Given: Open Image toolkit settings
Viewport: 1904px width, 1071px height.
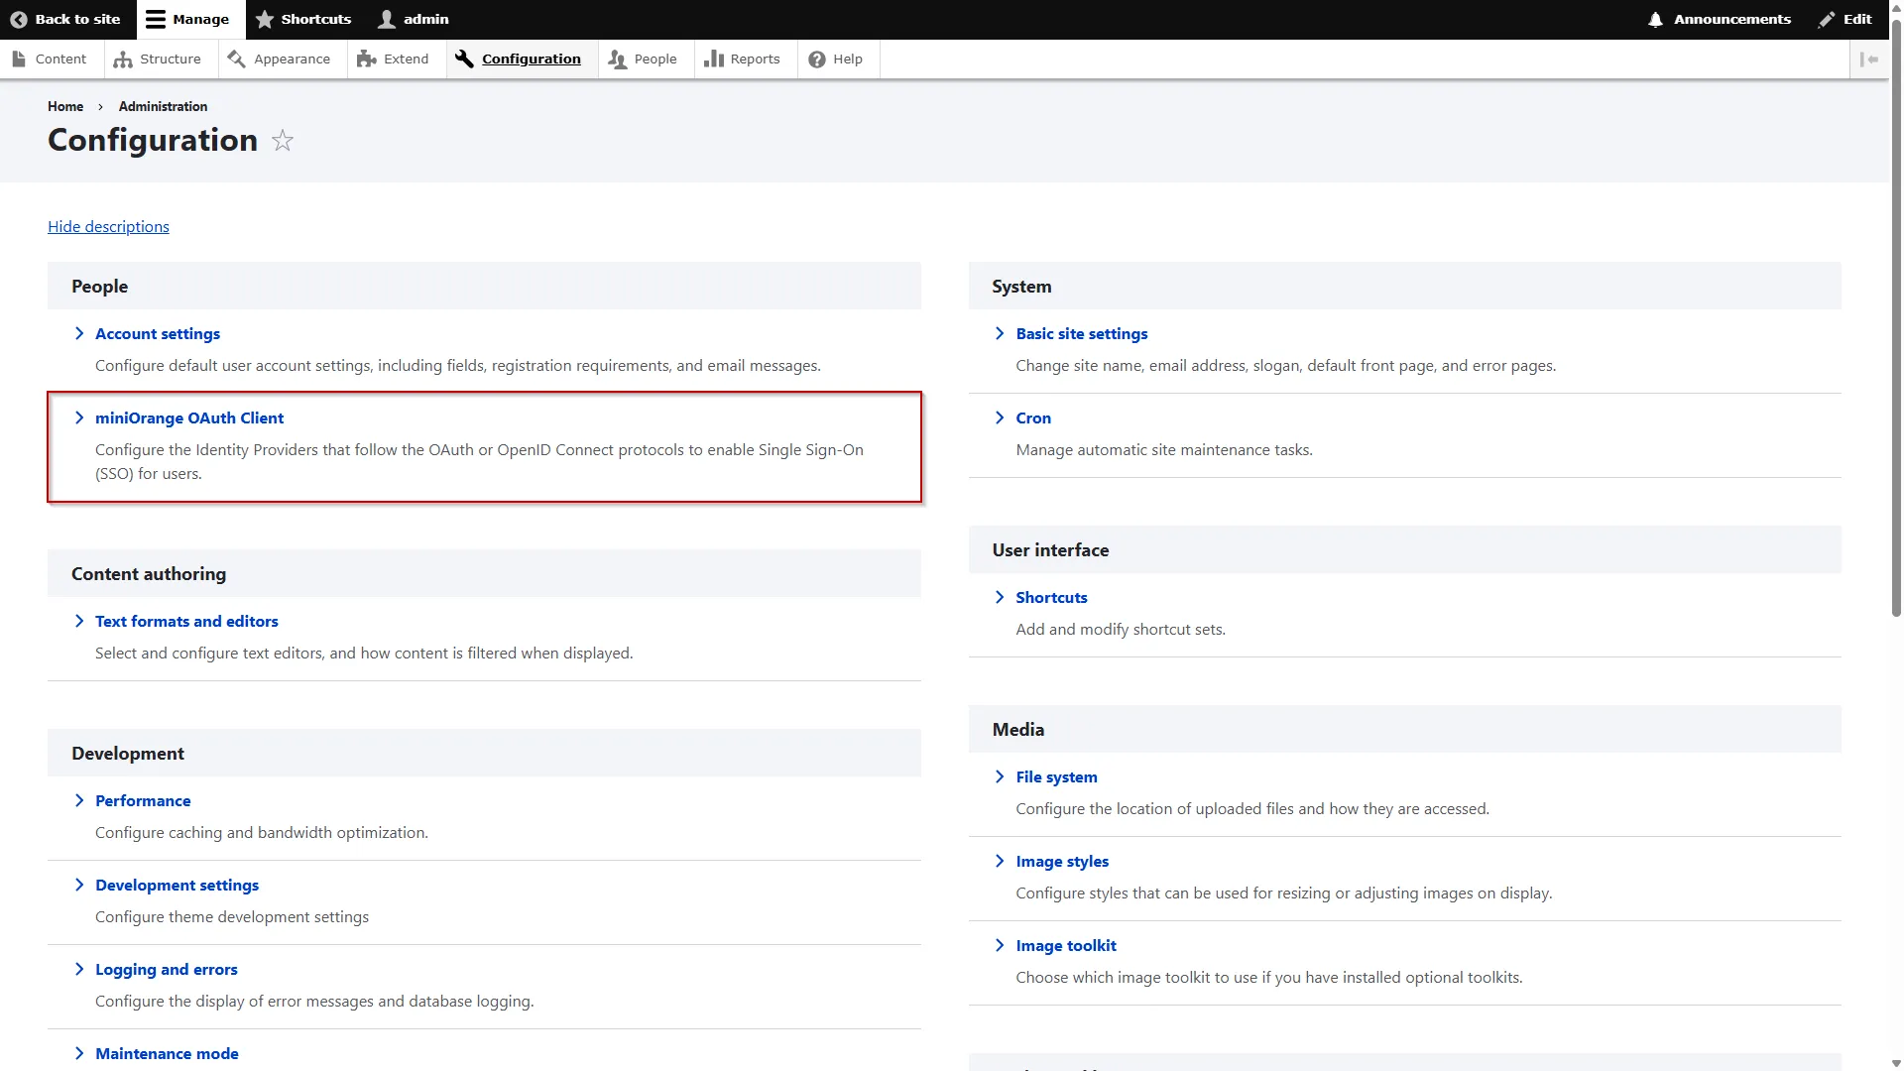Looking at the screenshot, I should coord(1066,945).
